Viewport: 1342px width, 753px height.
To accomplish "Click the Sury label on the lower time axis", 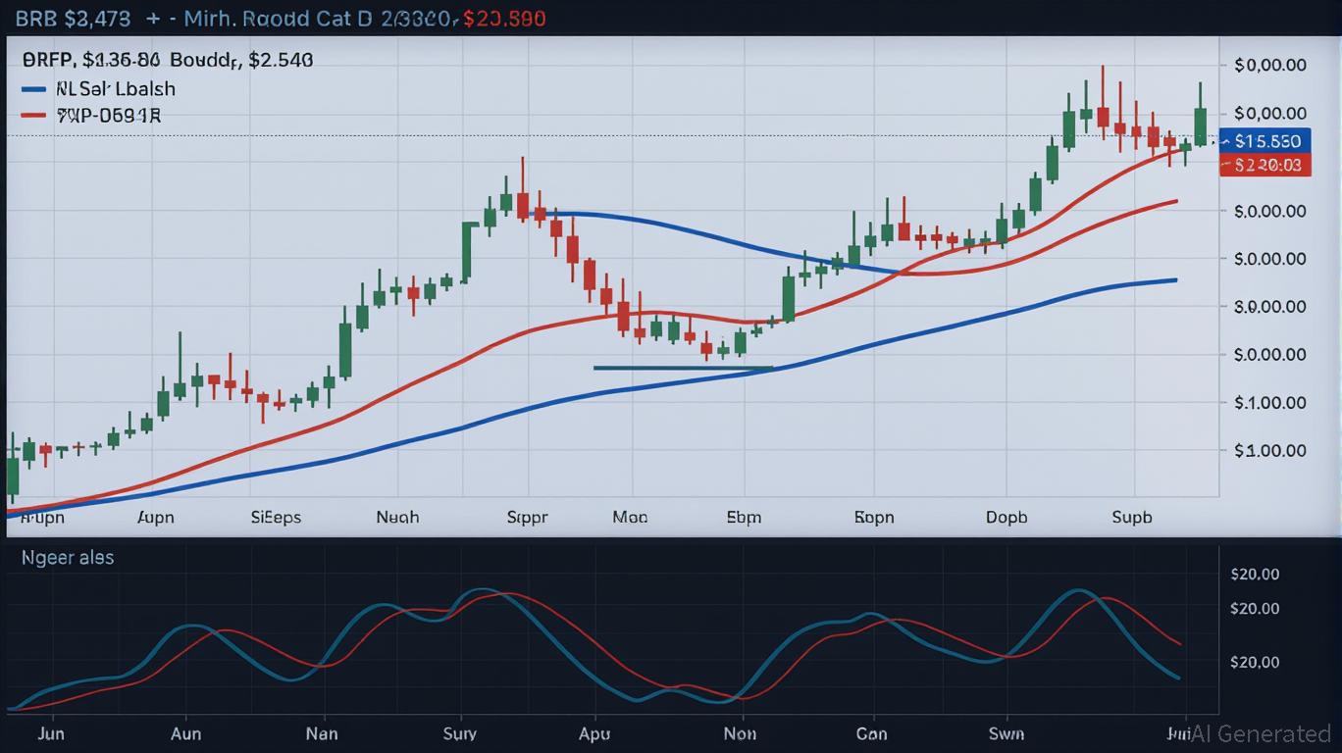I will tap(459, 733).
